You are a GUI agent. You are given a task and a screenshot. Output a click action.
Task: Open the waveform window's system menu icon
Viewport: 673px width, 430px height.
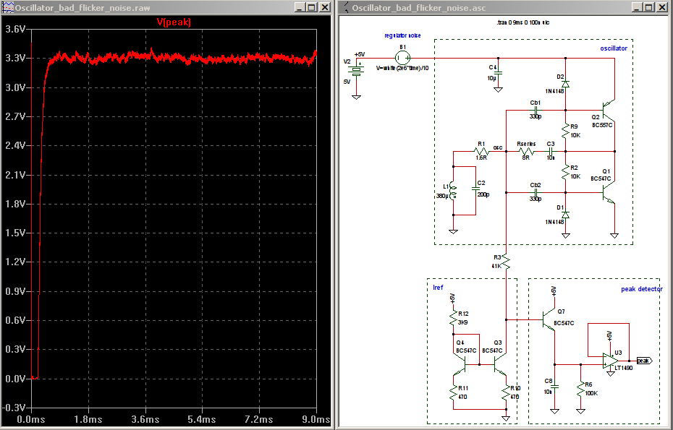click(8, 7)
